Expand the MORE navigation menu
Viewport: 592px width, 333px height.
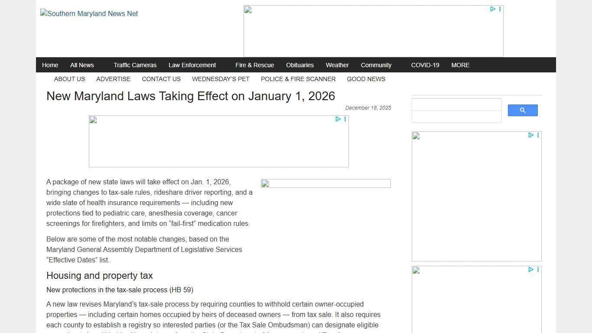(460, 65)
